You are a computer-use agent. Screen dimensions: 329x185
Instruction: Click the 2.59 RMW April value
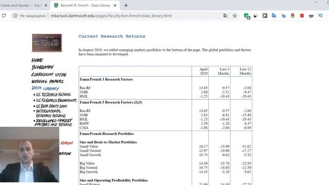(x=204, y=123)
